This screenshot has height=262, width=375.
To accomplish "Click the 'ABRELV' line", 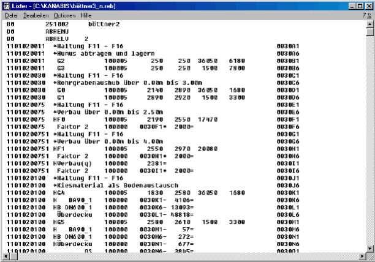I will pyautogui.click(x=67, y=39).
